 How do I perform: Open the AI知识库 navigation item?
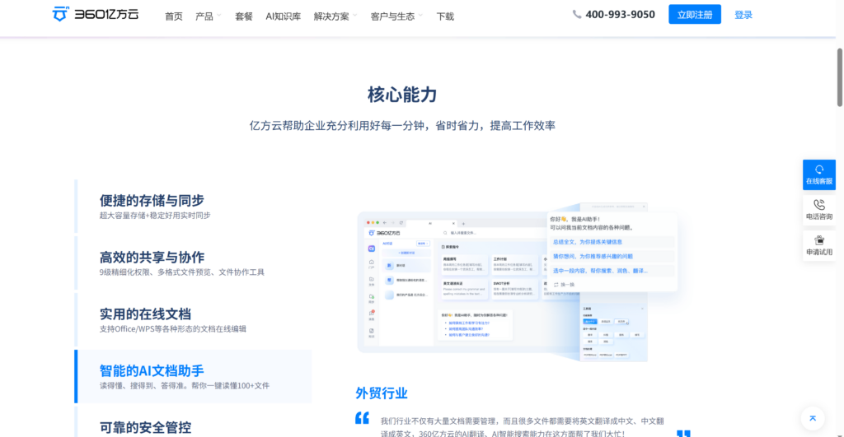coord(284,16)
